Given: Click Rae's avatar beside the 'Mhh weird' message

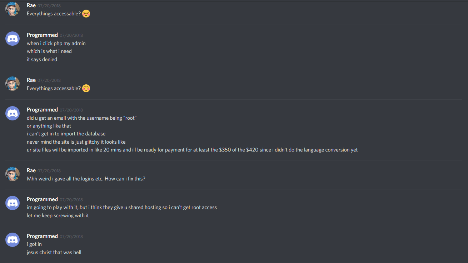Looking at the screenshot, I should (13, 174).
